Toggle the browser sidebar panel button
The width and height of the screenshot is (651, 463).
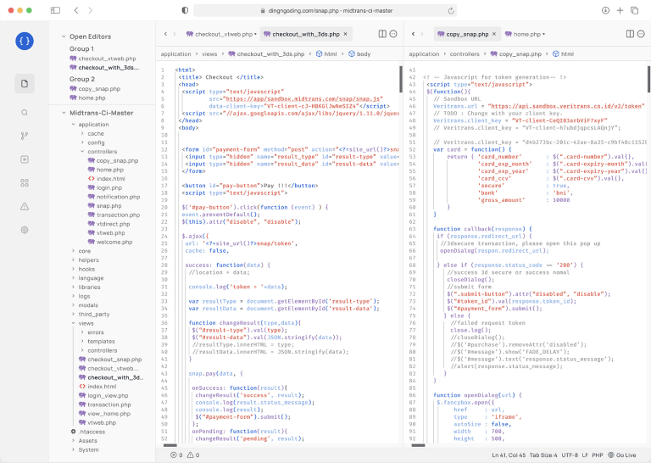tap(55, 10)
